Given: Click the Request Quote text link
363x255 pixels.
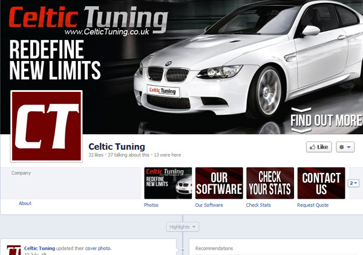Looking at the screenshot, I should [313, 205].
